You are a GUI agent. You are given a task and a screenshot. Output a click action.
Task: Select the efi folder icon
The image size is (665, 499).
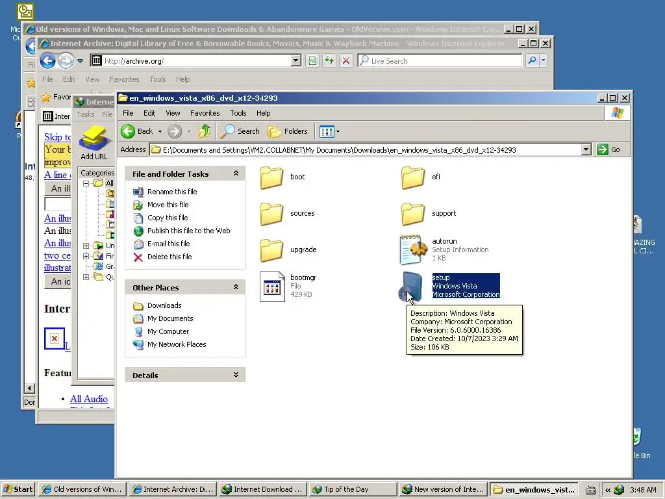[x=412, y=177]
